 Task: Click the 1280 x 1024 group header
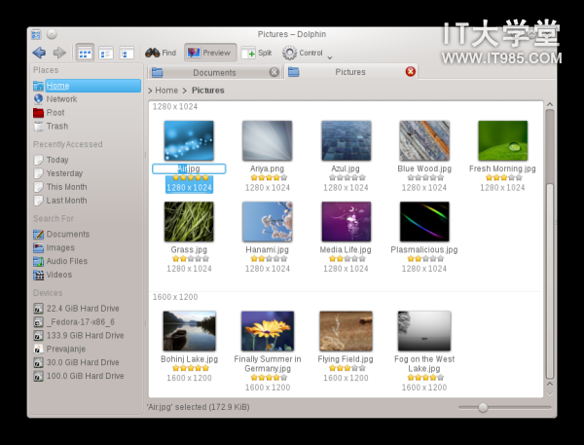(x=175, y=106)
